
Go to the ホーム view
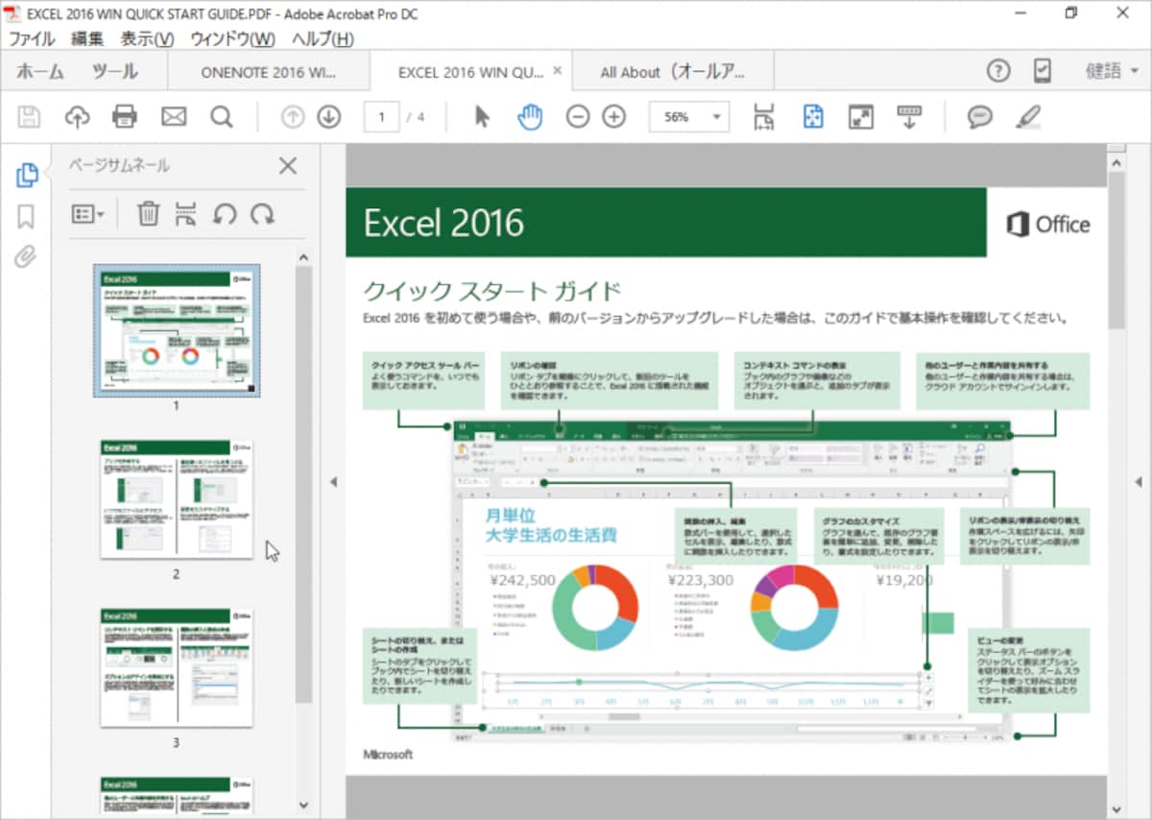click(x=39, y=71)
